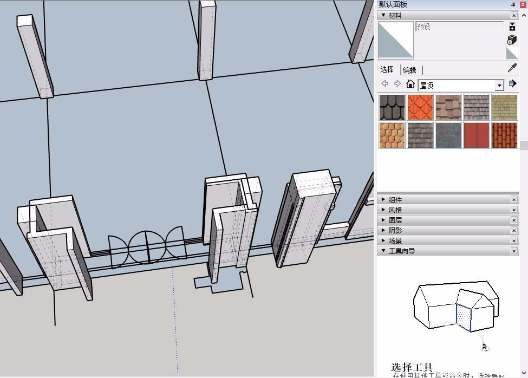Click the forward arrow in material browser
The width and height of the screenshot is (528, 378).
397,84
